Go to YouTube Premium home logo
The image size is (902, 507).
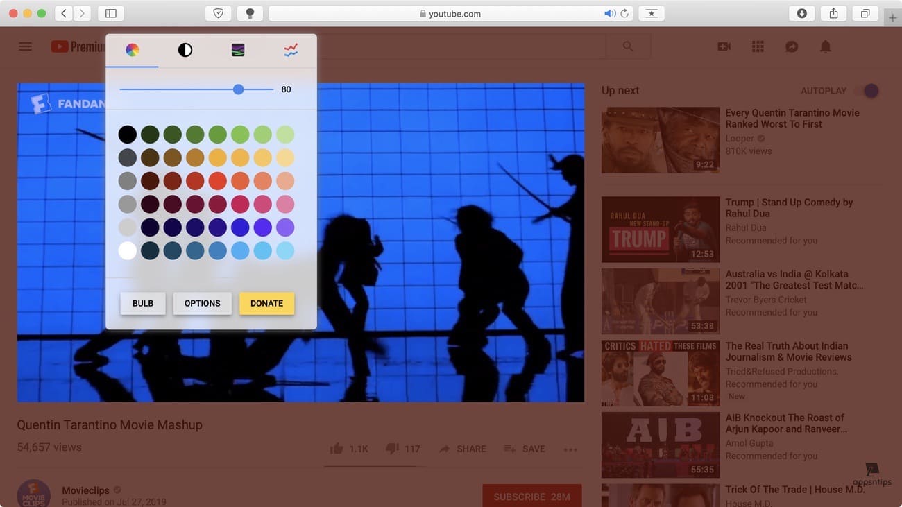pyautogui.click(x=78, y=46)
